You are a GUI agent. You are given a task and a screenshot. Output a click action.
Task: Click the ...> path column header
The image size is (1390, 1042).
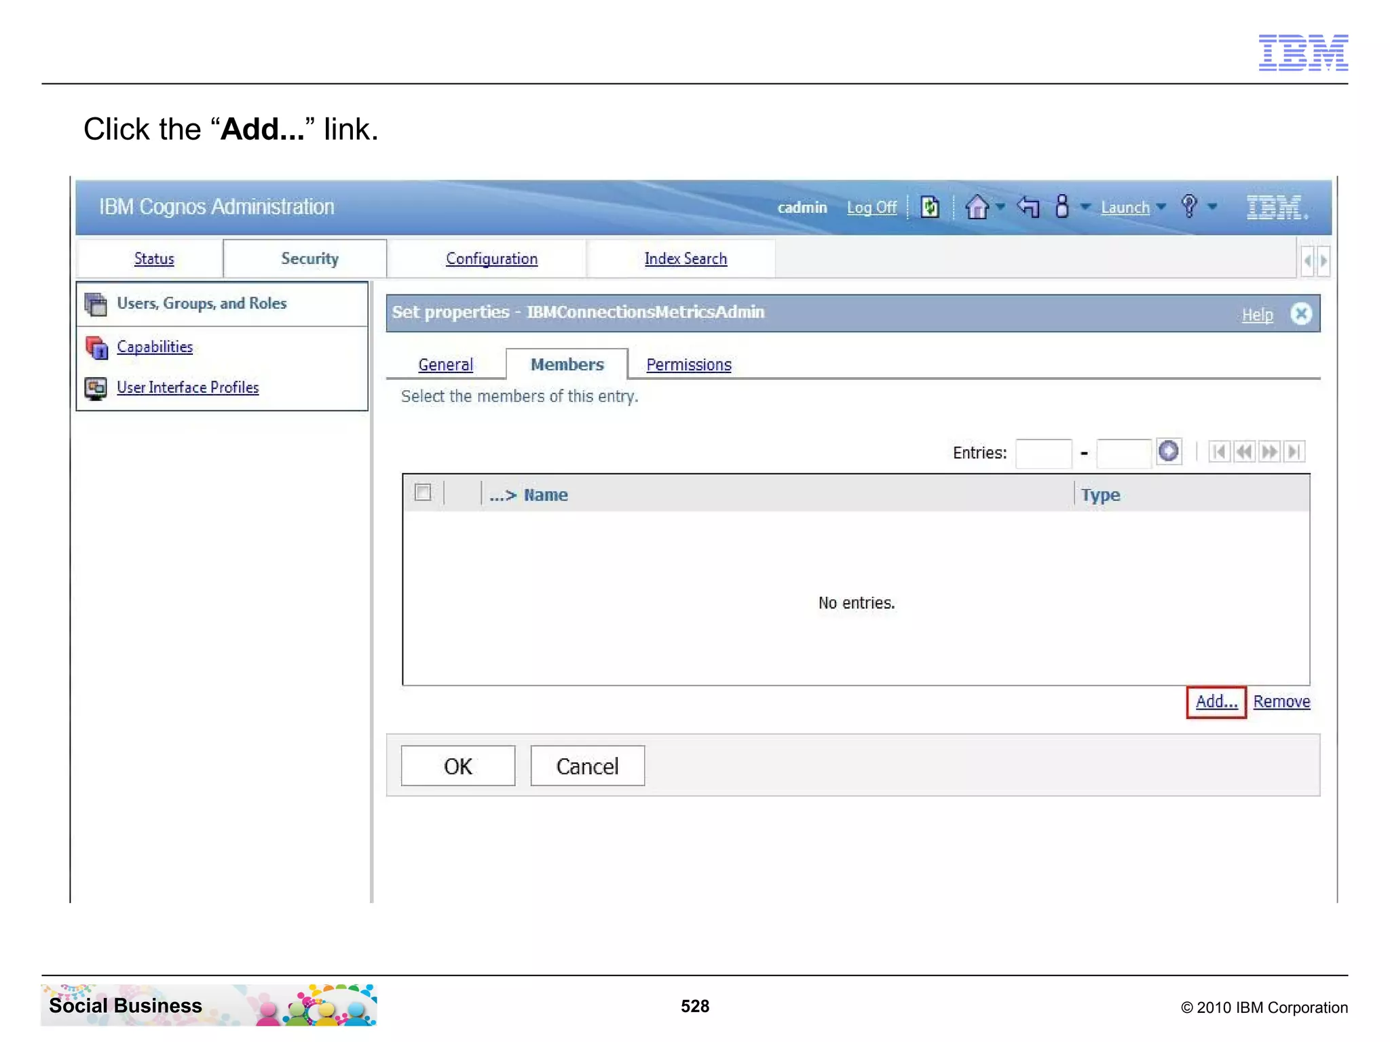click(503, 495)
